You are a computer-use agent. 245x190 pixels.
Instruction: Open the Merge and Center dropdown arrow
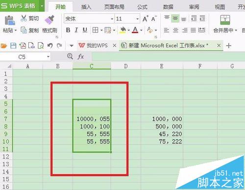(236, 30)
